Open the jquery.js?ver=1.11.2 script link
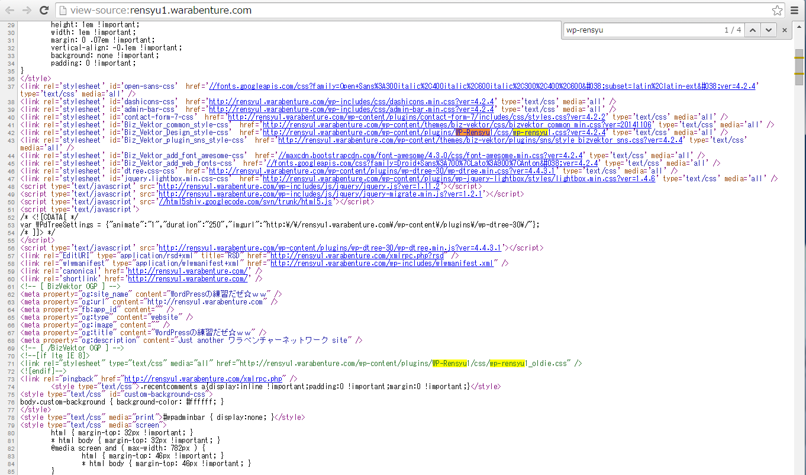The height and width of the screenshot is (475, 806). pyautogui.click(x=299, y=187)
